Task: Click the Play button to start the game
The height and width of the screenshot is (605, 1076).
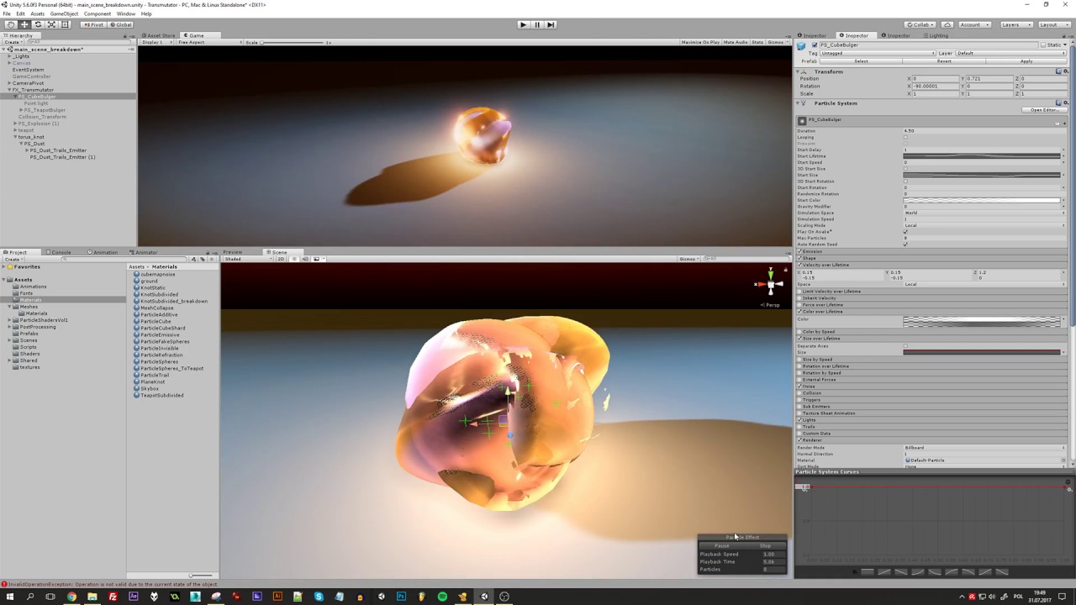Action: (523, 24)
